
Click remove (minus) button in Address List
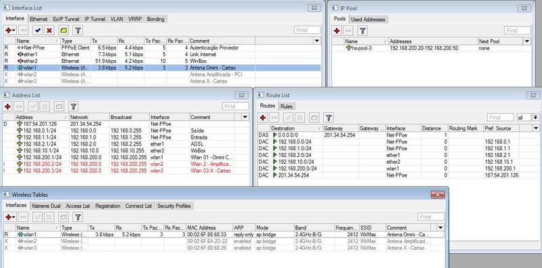20,106
